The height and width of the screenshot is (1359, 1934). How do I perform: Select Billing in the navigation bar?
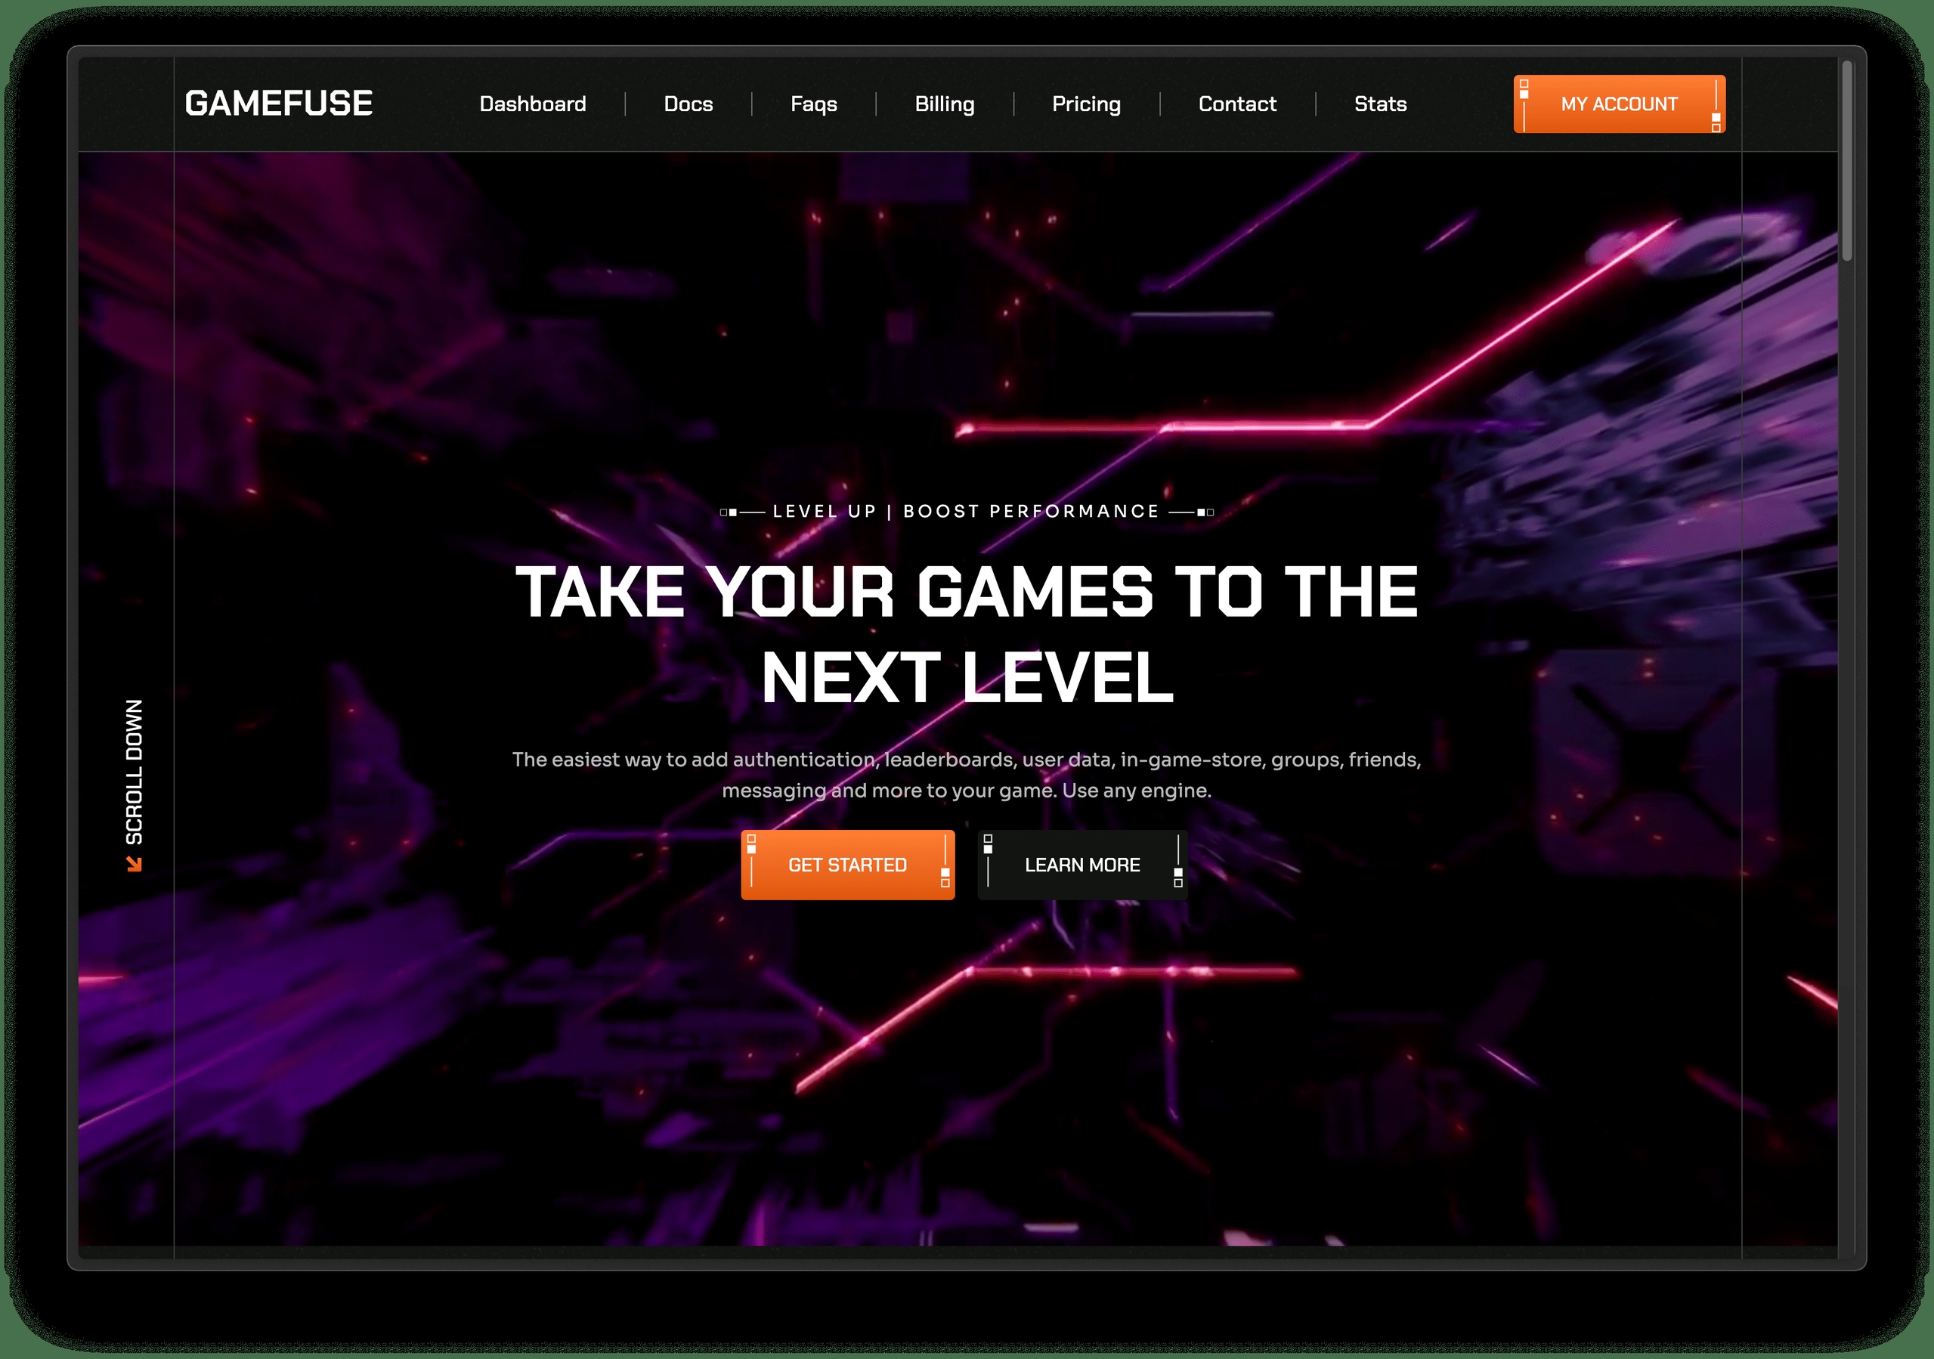click(944, 104)
